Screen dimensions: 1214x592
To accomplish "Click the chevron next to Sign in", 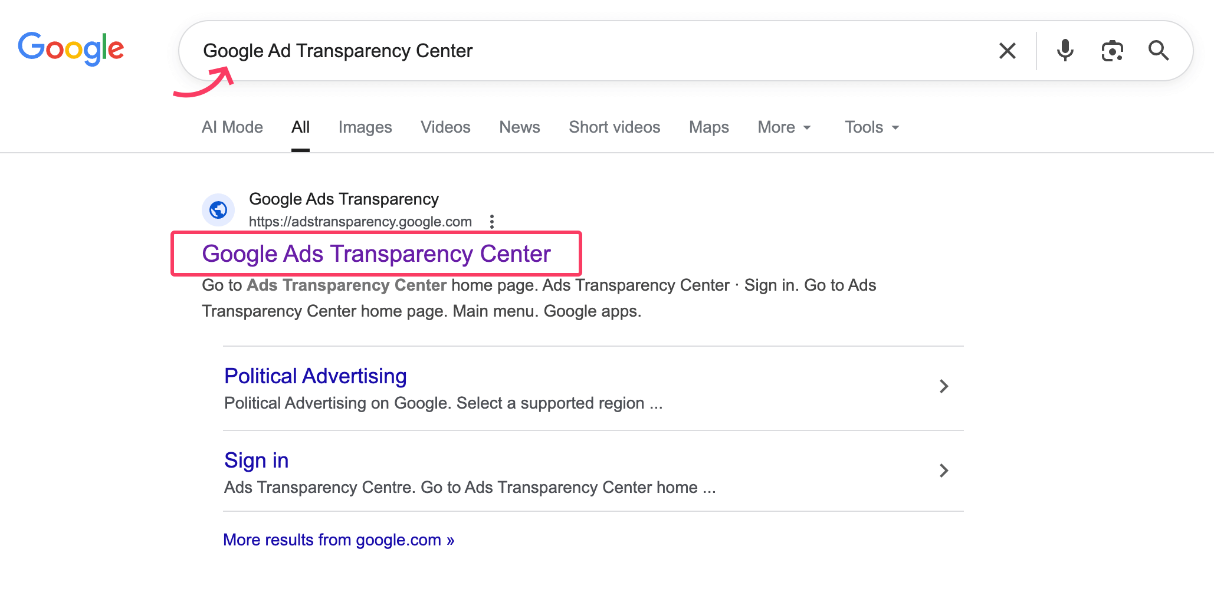I will pyautogui.click(x=944, y=471).
